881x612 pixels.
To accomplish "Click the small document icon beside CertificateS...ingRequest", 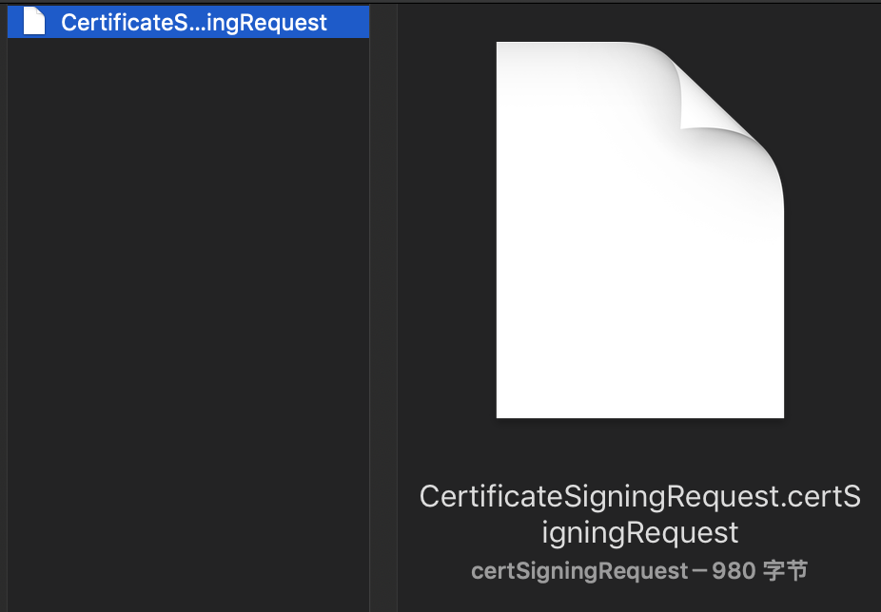I will pos(33,21).
